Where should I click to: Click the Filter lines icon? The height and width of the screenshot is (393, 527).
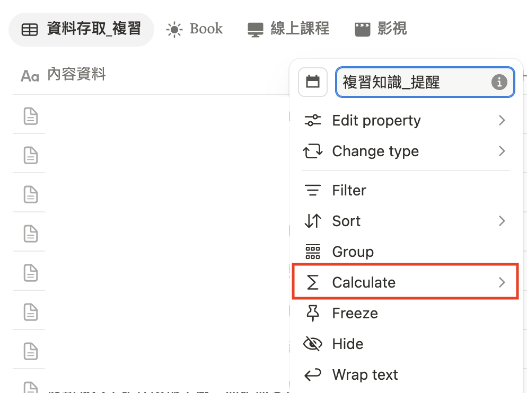(313, 190)
